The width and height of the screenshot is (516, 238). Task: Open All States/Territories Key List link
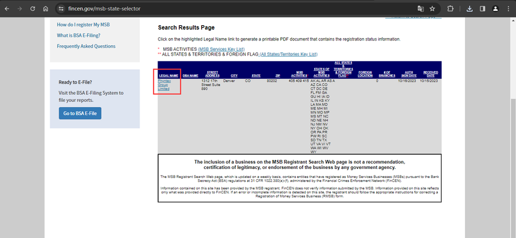(288, 54)
